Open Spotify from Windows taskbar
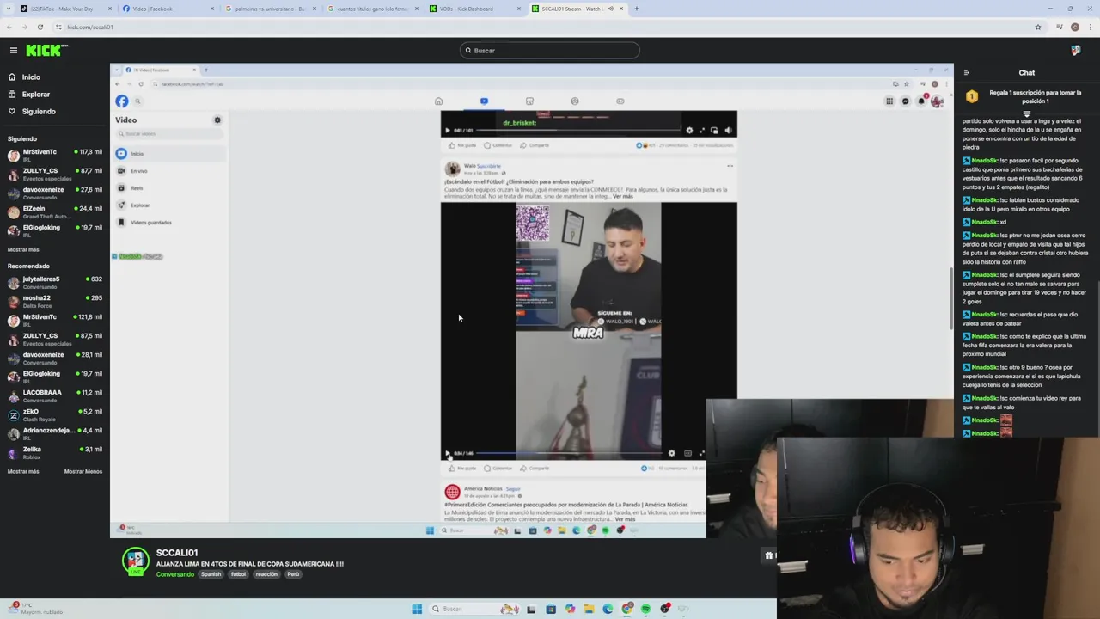1100x619 pixels. click(x=645, y=609)
